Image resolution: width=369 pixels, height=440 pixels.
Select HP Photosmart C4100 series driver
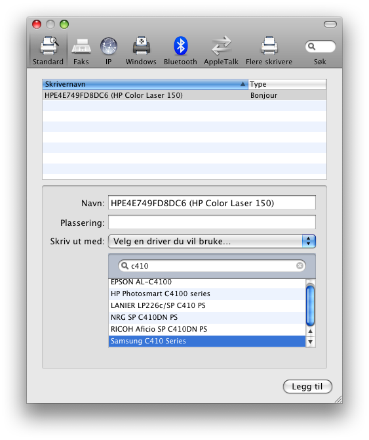point(207,294)
